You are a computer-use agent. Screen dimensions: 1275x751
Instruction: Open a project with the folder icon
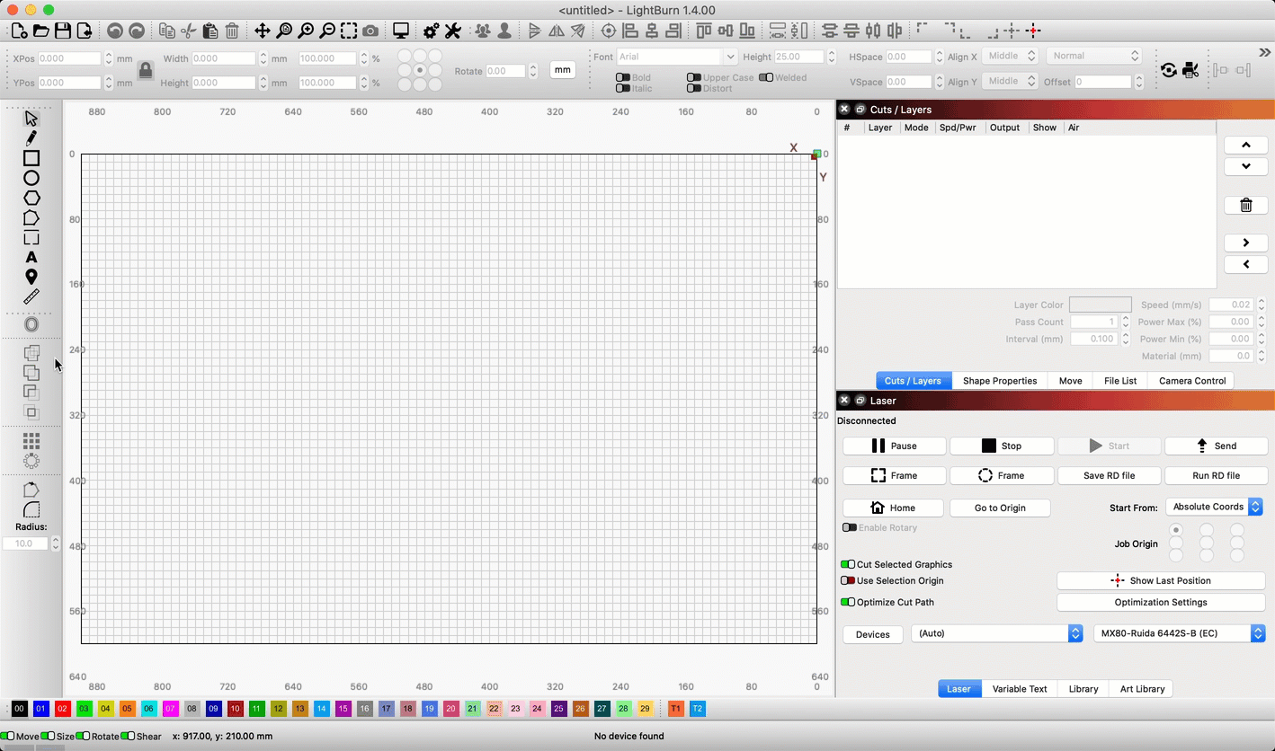point(40,31)
